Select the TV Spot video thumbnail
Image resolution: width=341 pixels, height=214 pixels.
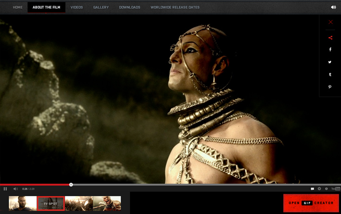tap(51, 203)
